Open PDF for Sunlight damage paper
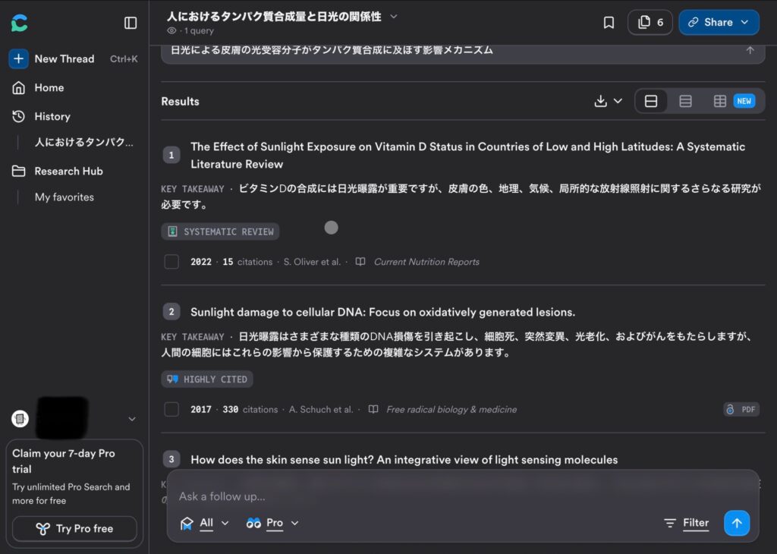 [x=741, y=409]
